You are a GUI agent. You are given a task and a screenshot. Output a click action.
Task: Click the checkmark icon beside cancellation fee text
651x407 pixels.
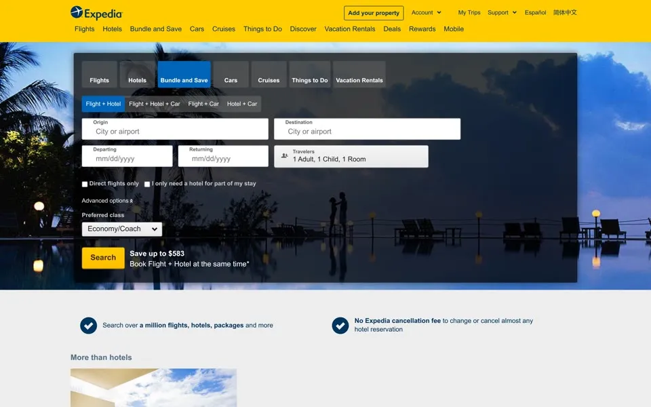click(340, 326)
